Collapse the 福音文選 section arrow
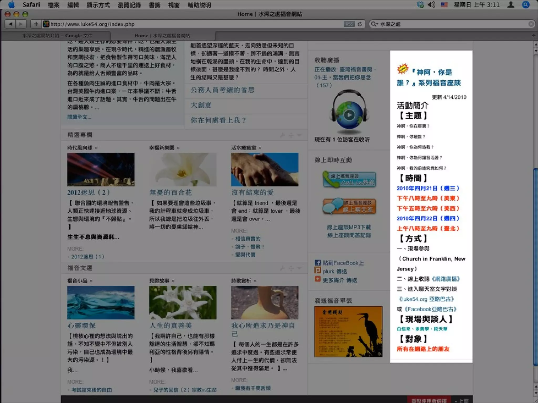The height and width of the screenshot is (403, 538). pyautogui.click(x=299, y=268)
